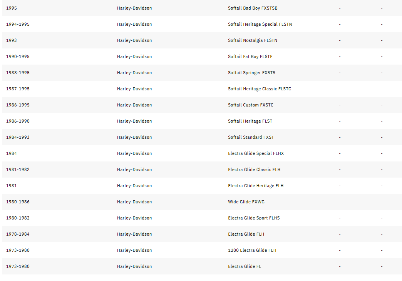
Task: Click year range '1978-1984'
Action: click(x=18, y=234)
